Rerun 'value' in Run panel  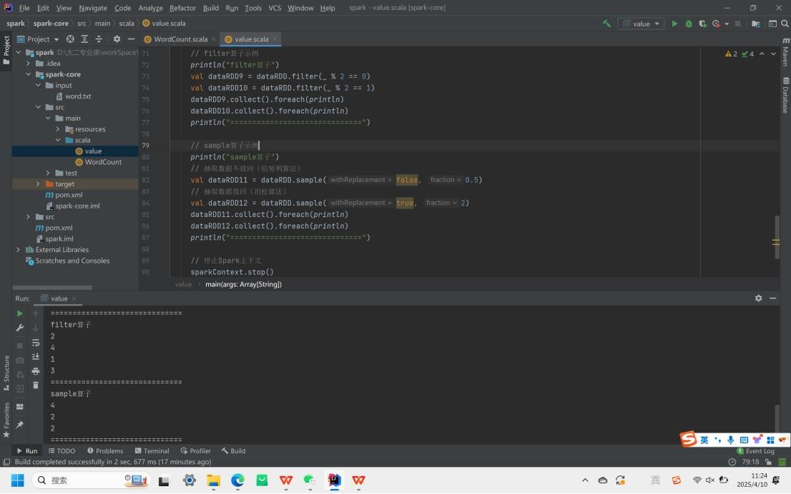click(20, 313)
